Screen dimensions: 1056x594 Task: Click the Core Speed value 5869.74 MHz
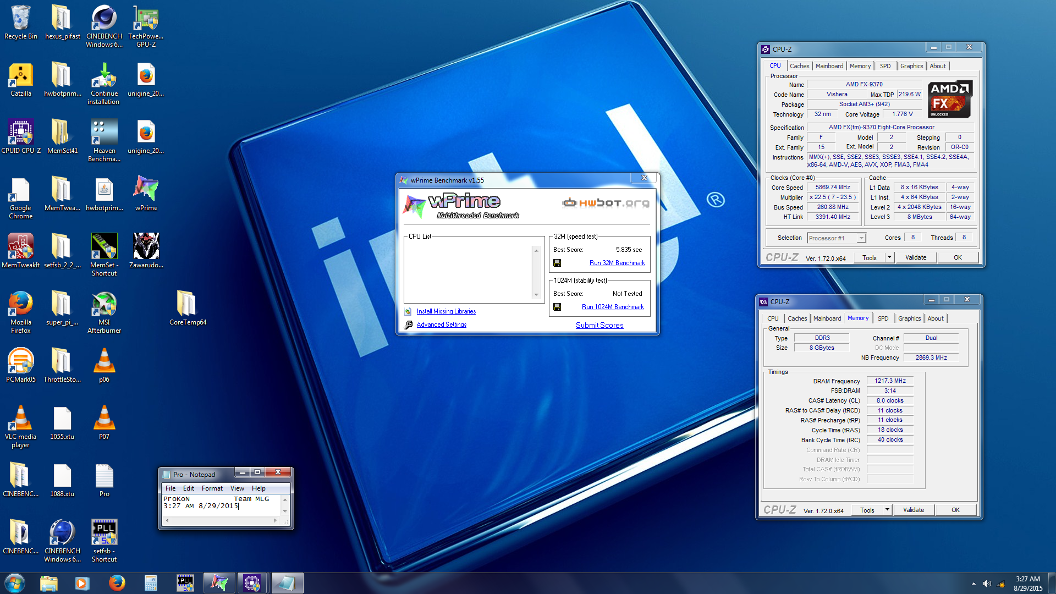click(x=833, y=188)
